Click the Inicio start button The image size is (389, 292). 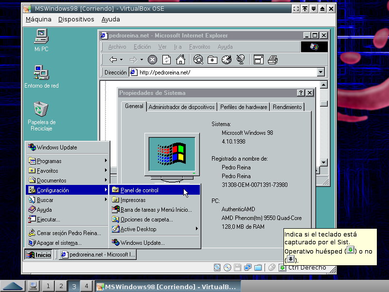coord(39,255)
